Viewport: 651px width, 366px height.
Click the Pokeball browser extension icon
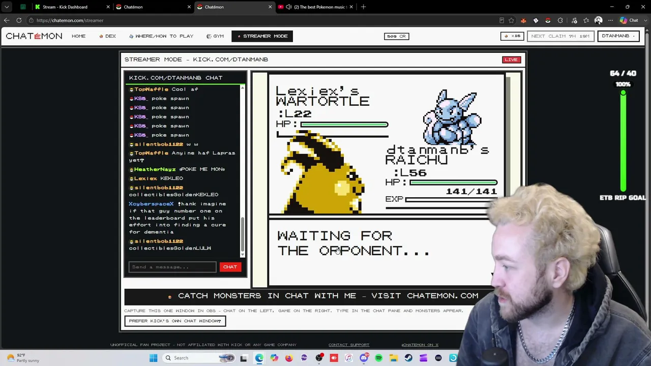[548, 20]
